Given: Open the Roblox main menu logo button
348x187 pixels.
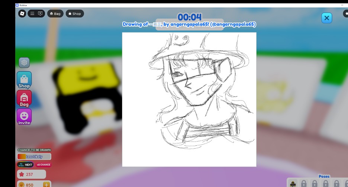Looking at the screenshot, I should click(22, 14).
